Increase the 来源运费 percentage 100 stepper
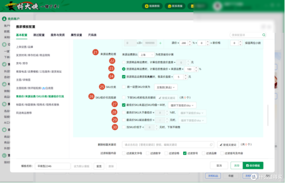 coord(196,68)
